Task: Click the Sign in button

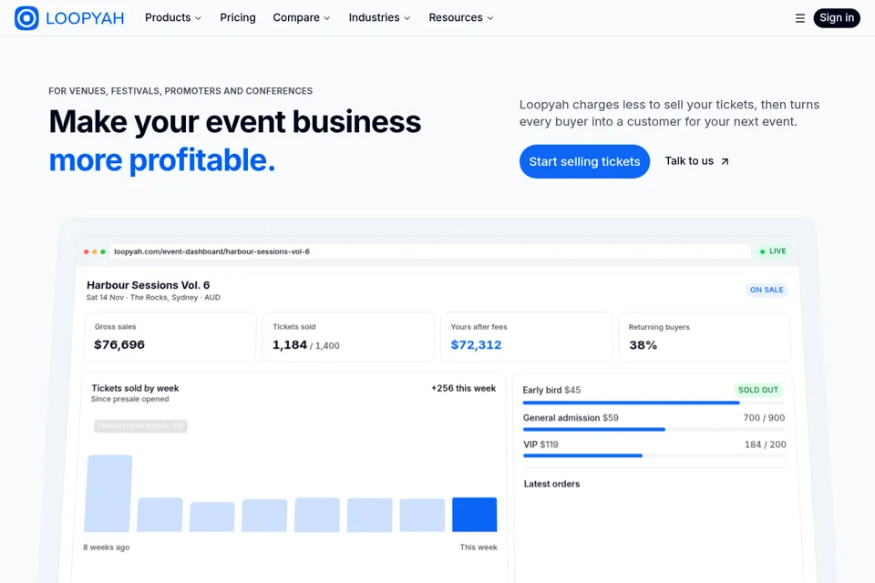Action: 837,18
